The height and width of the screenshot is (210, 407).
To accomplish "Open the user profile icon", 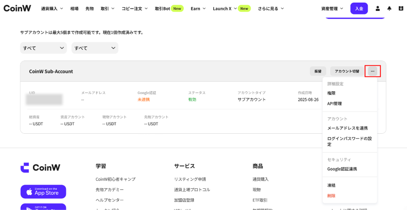I will coord(378,9).
